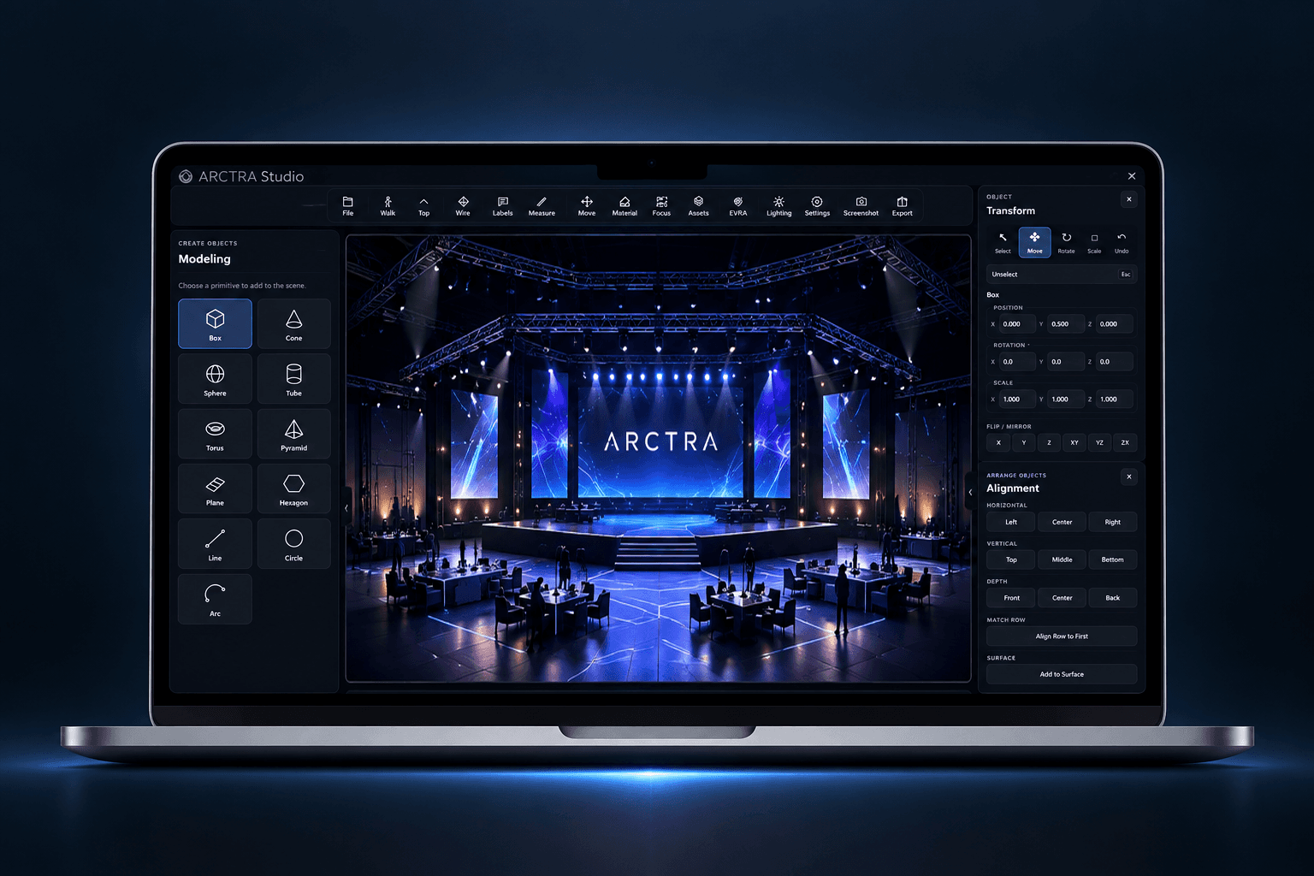The image size is (1314, 876).
Task: Activate Walk mode in toolbar
Action: coord(388,206)
